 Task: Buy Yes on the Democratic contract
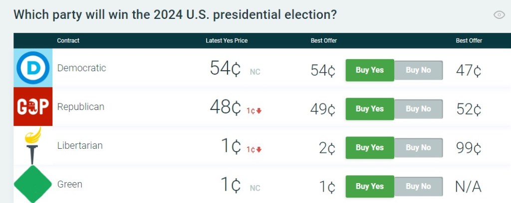point(370,70)
